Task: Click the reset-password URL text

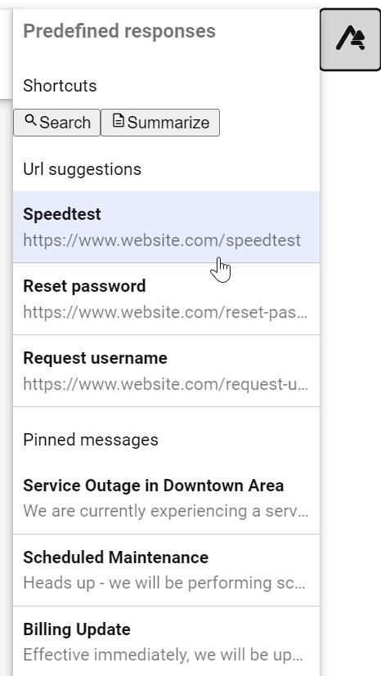Action: coord(165,312)
